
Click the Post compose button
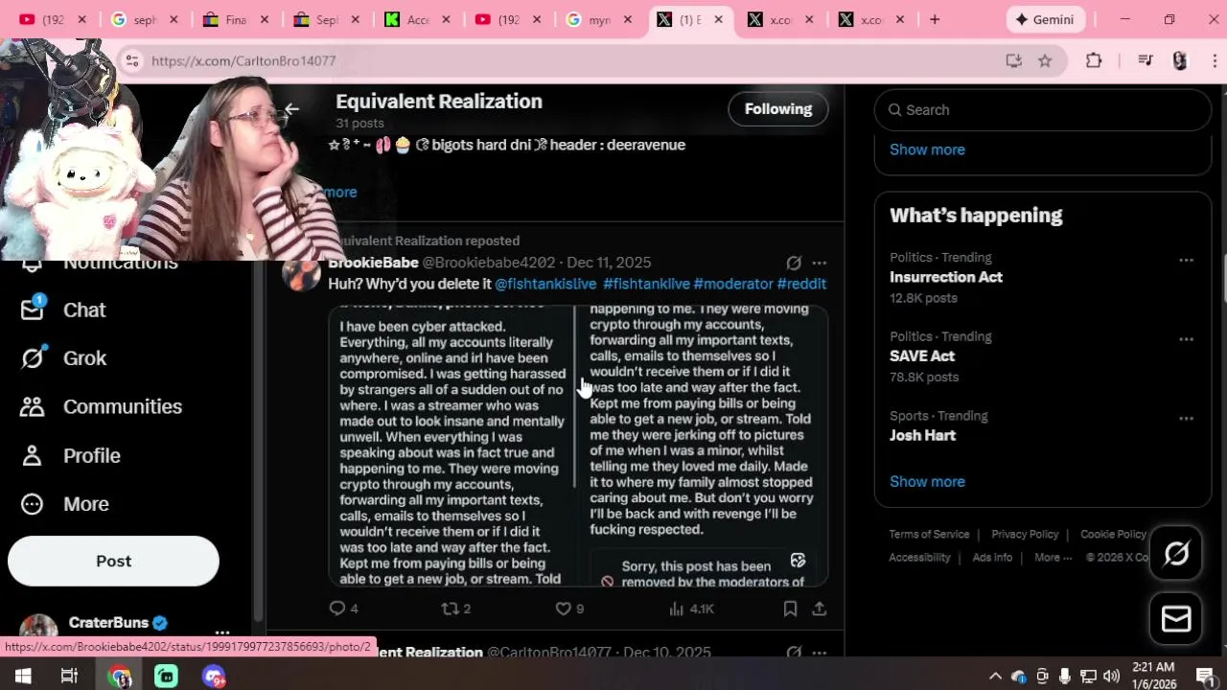[x=113, y=561]
